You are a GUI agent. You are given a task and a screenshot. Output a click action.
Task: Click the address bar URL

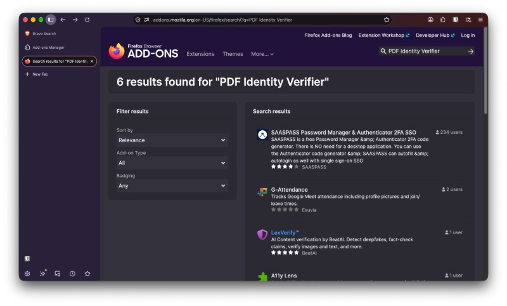[222, 20]
